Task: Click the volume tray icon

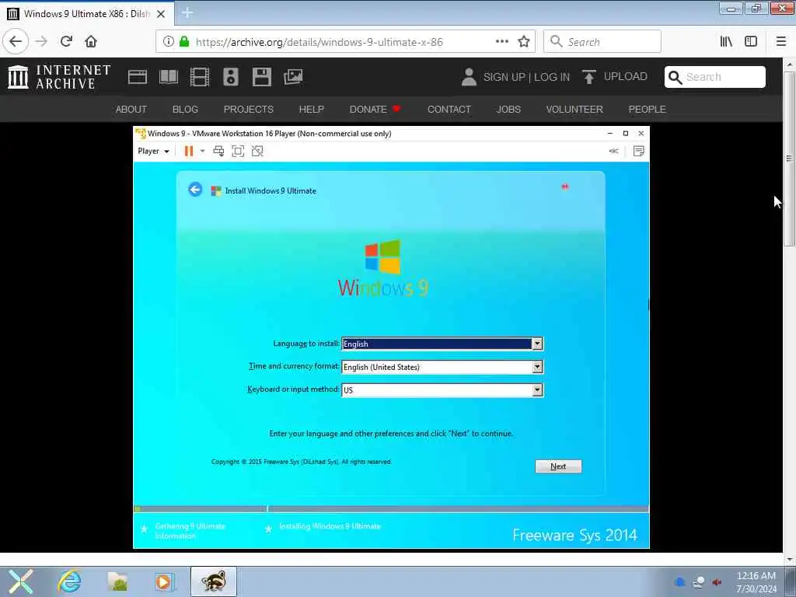Action: click(x=717, y=581)
